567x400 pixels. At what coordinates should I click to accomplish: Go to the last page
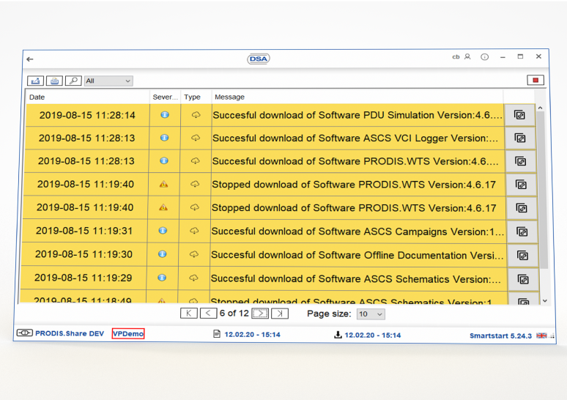280,314
